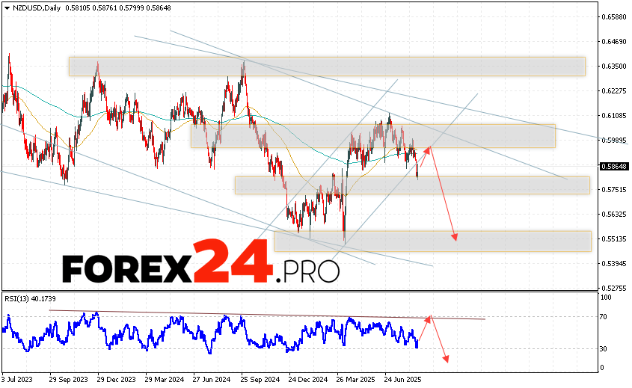Click the RSI 70 level axis label
The width and height of the screenshot is (632, 388).
605,317
